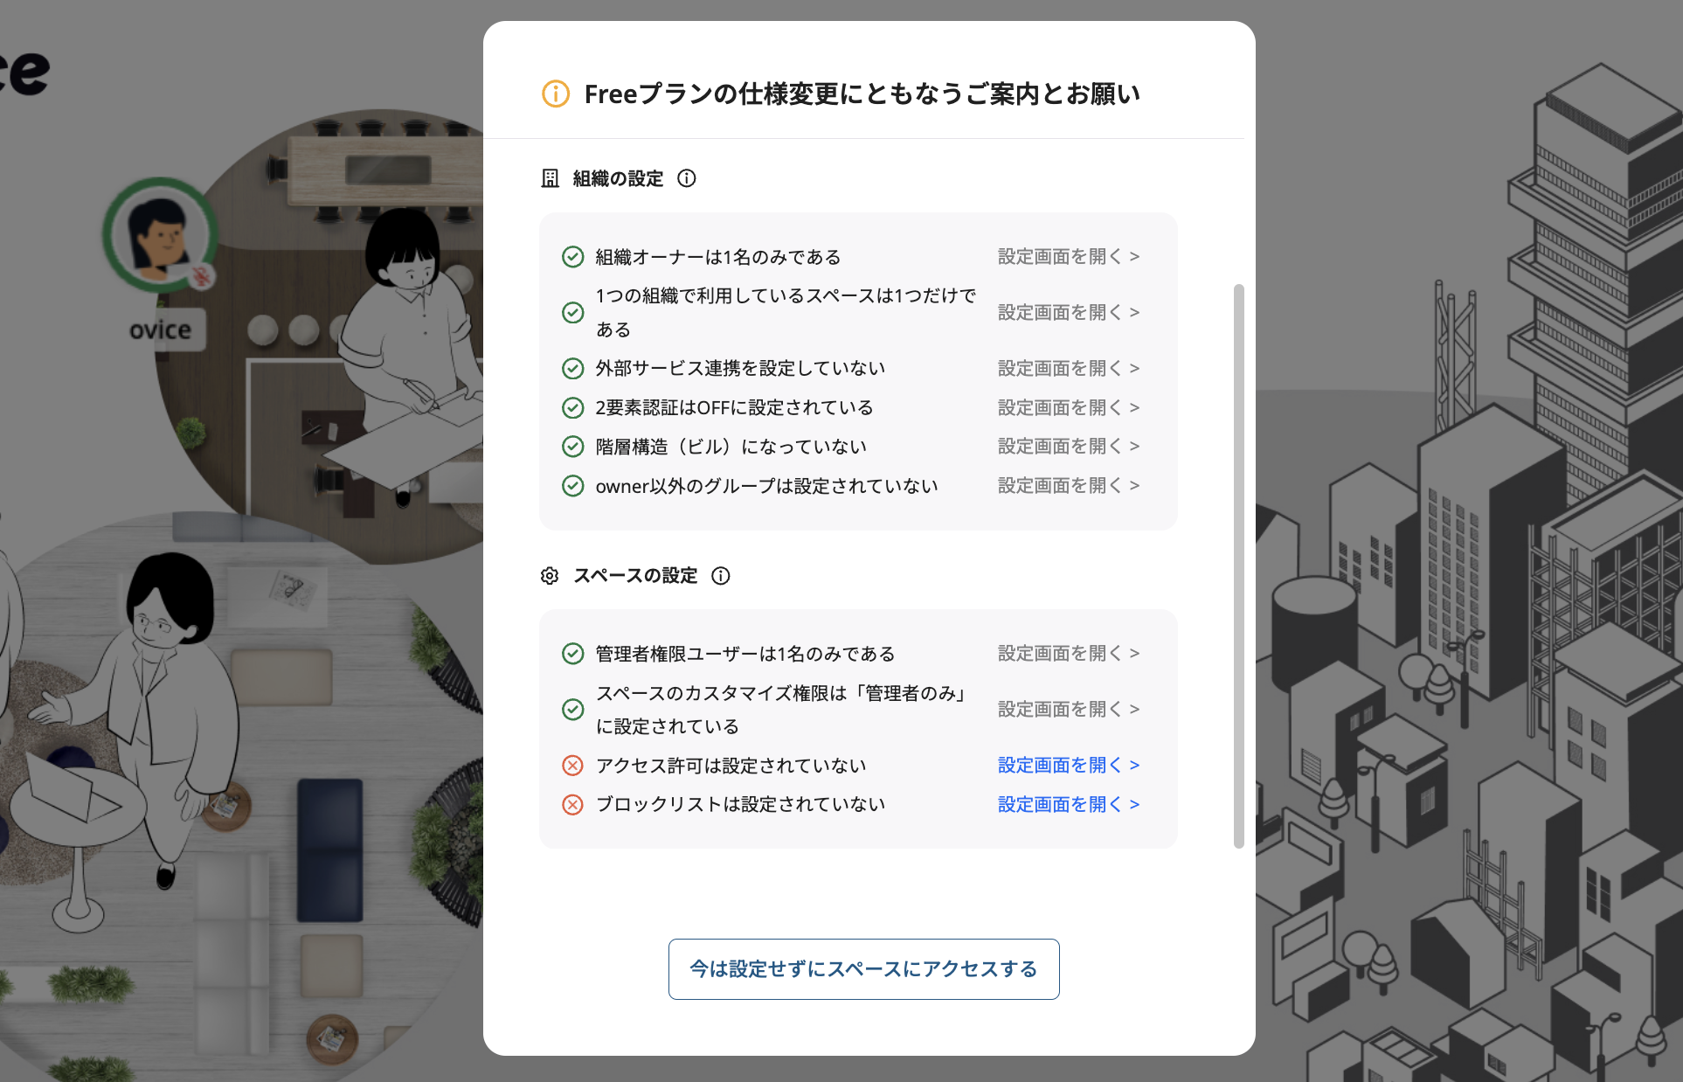The height and width of the screenshot is (1082, 1683).
Task: Open settings screen for 階層構造(ビル) row
Action: tap(1069, 446)
